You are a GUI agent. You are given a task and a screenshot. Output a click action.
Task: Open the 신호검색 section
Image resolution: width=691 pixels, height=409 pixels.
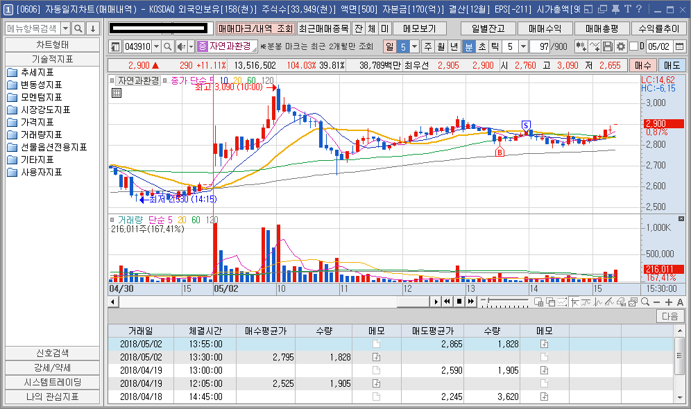click(53, 353)
